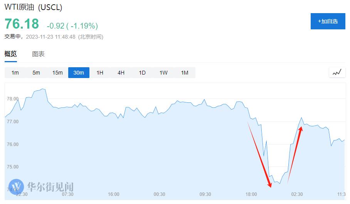Switch chart to 15m interval
Screen dimensions: 350x204
click(x=57, y=73)
